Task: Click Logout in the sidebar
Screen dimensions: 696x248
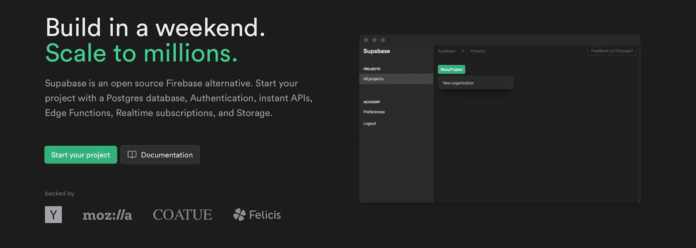Action: pyautogui.click(x=370, y=124)
